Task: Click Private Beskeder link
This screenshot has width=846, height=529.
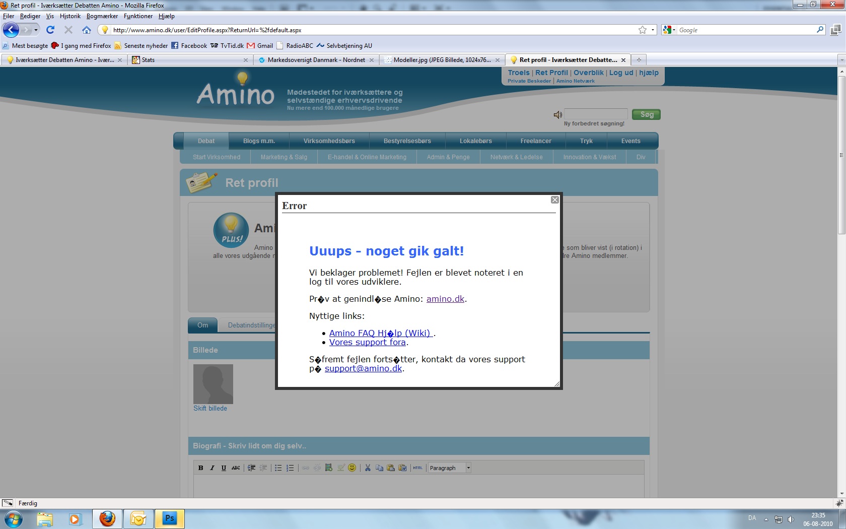Action: tap(529, 81)
